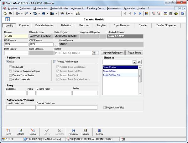Click the building icon next to home
Screen dimensions: 188x143
pyautogui.click(x=11, y=13)
